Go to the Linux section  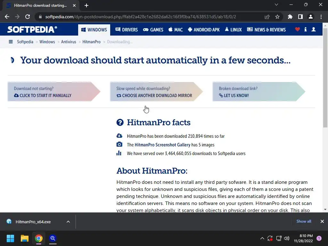coord(233,30)
